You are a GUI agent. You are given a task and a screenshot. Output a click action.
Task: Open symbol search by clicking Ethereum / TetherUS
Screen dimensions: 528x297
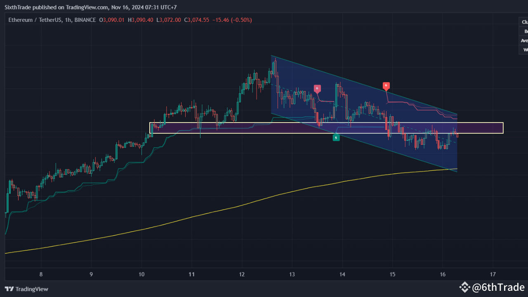(35, 19)
